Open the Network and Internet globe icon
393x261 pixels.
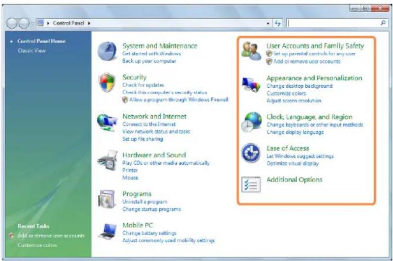pos(107,122)
